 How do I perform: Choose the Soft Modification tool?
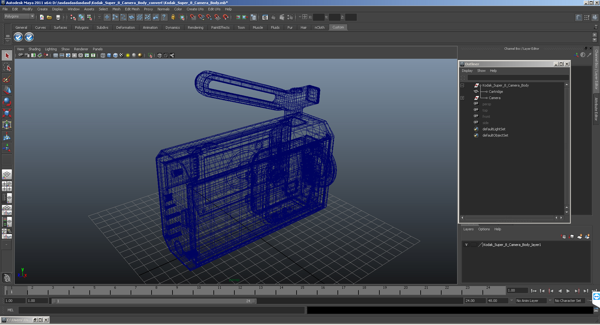[7, 136]
